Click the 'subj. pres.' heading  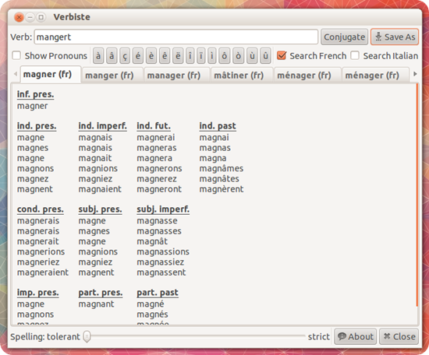point(100,209)
